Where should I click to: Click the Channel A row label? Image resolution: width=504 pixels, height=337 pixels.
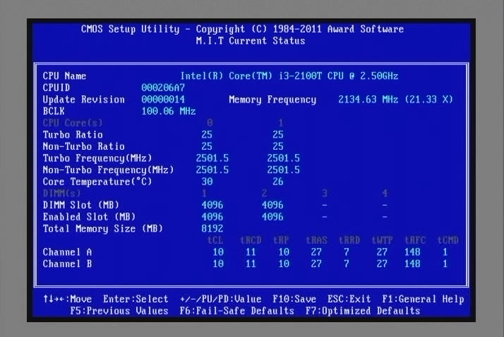click(67, 252)
